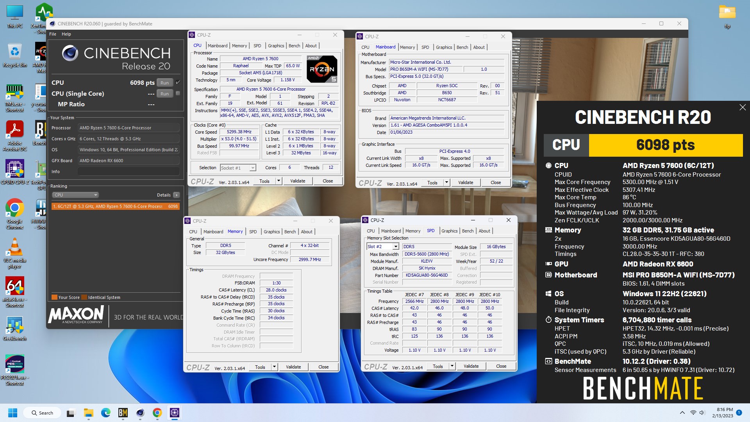Open network status tray icon
Image resolution: width=750 pixels, height=422 pixels.
click(x=693, y=413)
